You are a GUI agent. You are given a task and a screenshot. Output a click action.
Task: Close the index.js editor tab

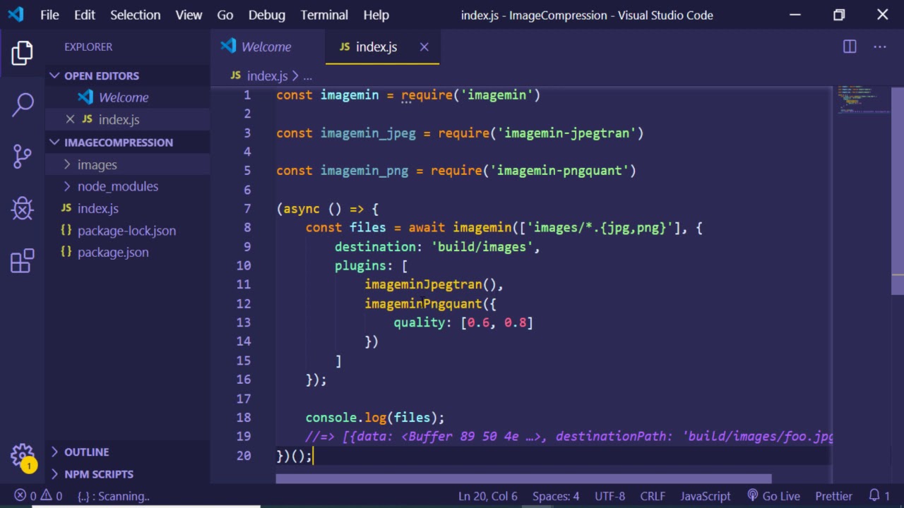(424, 47)
